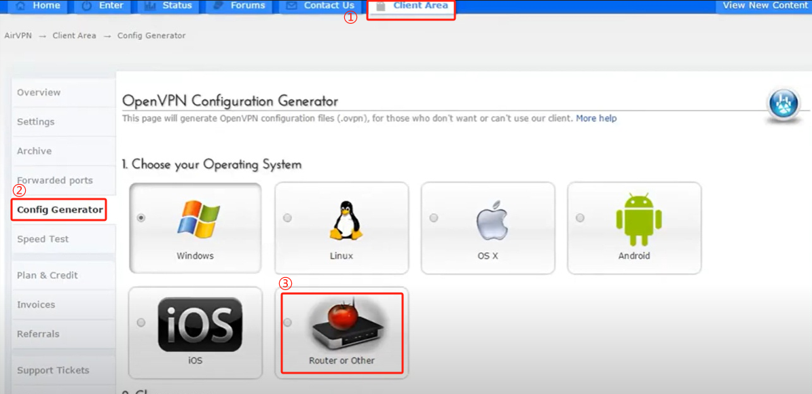Click the OS X label text
812x394 pixels.
click(x=488, y=256)
